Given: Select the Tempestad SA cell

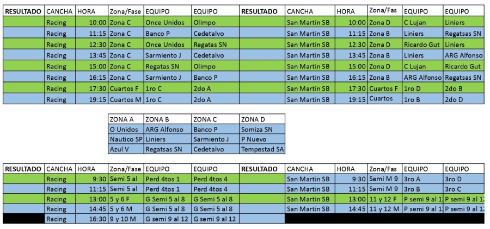Looking at the screenshot, I should click(x=262, y=149).
